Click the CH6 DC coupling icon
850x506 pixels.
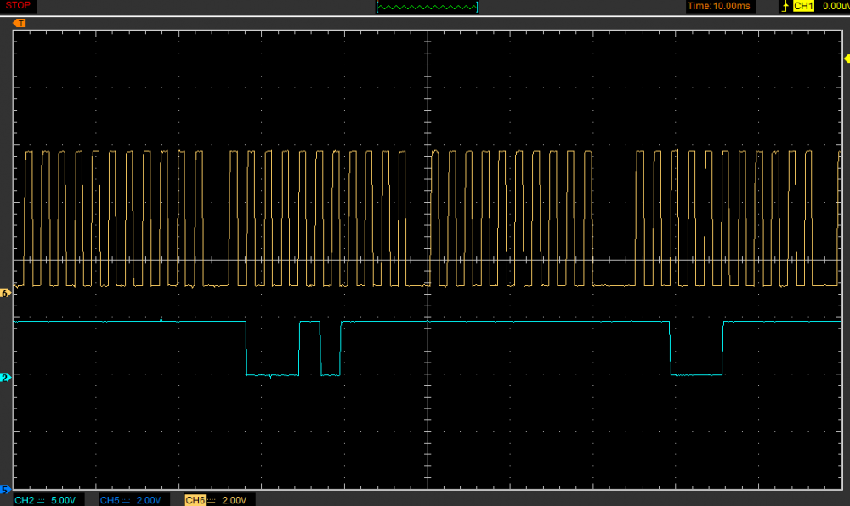click(x=212, y=500)
